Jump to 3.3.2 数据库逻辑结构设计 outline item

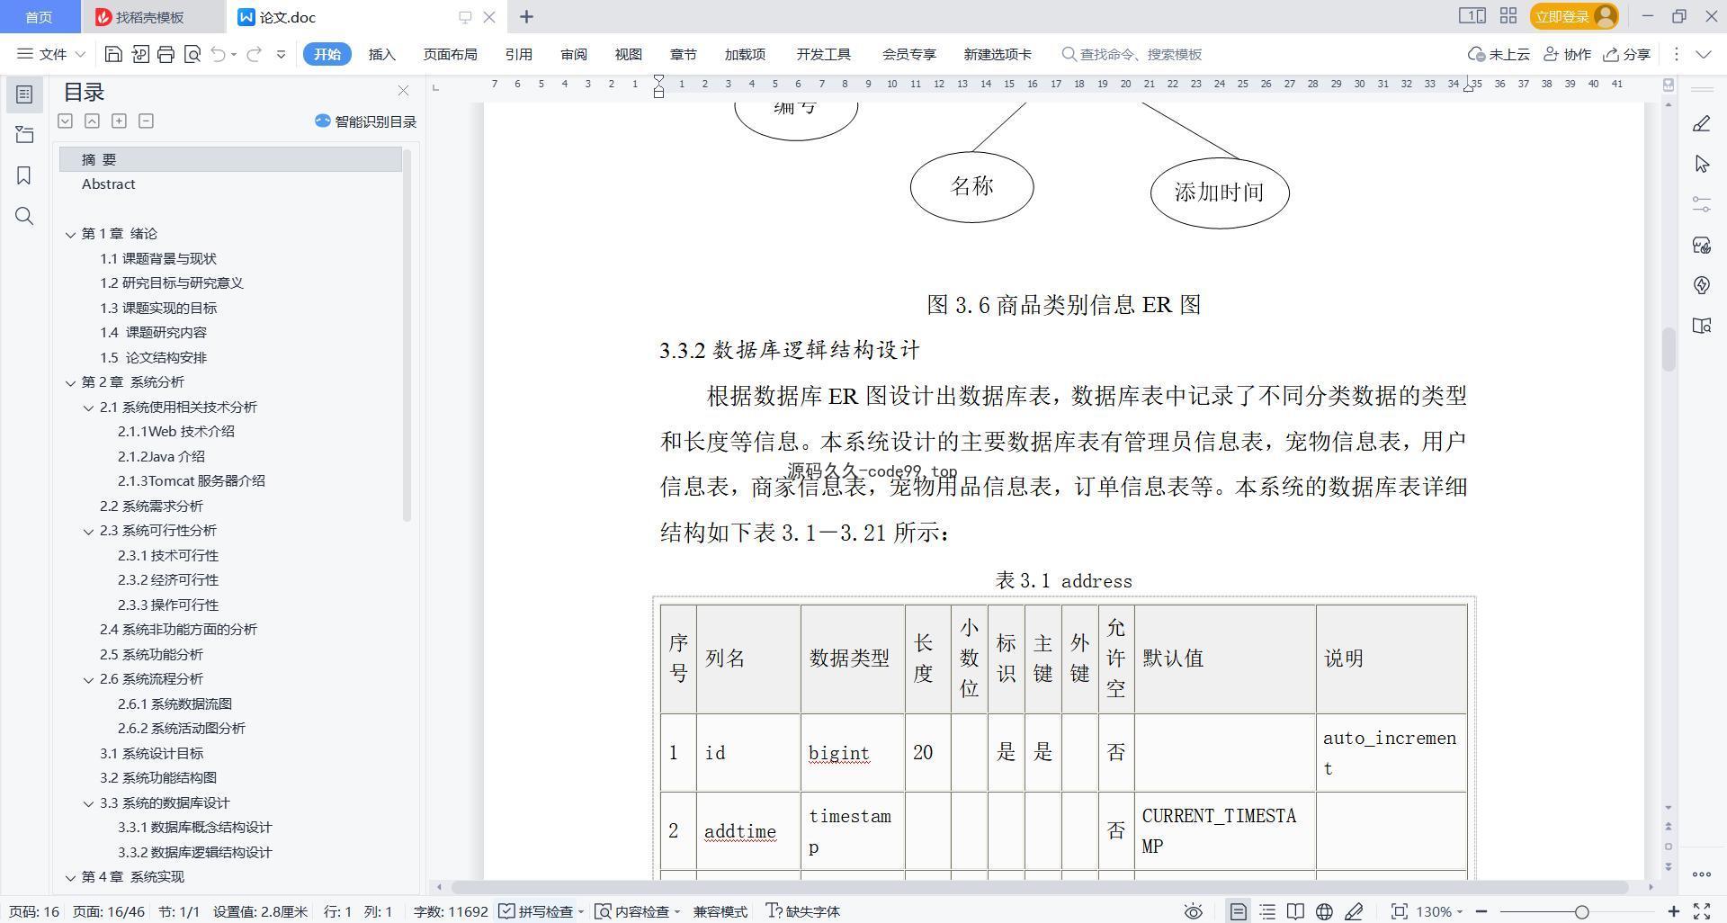pyautogui.click(x=194, y=853)
